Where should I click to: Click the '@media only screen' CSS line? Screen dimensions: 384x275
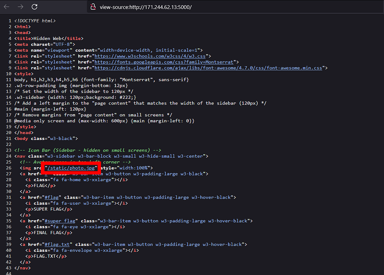[104, 121]
